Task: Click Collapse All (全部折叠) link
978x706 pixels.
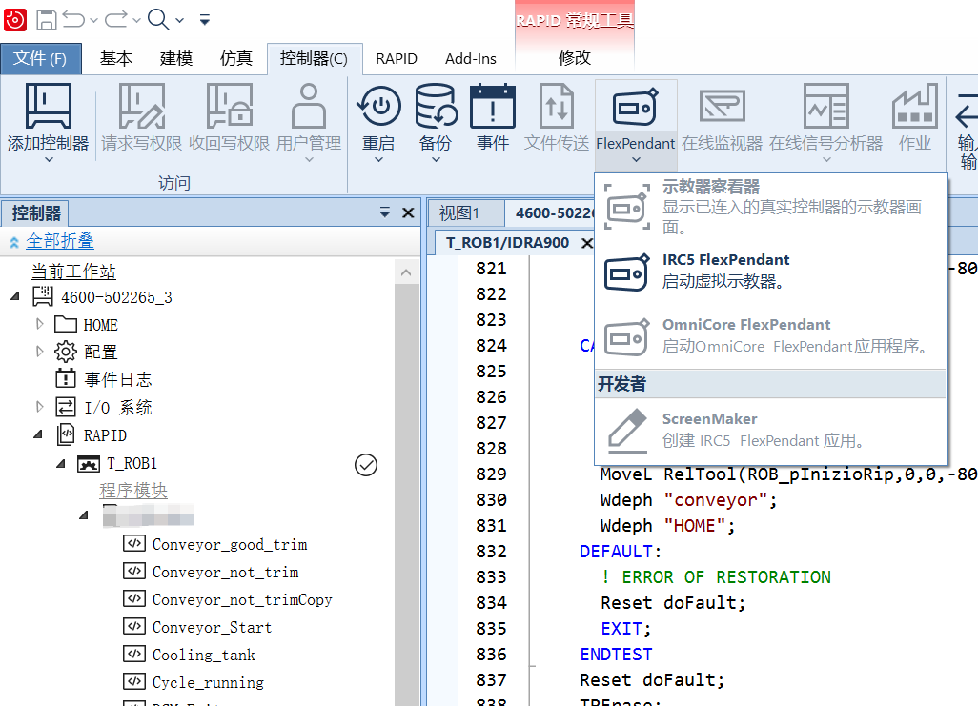Action: click(x=60, y=241)
